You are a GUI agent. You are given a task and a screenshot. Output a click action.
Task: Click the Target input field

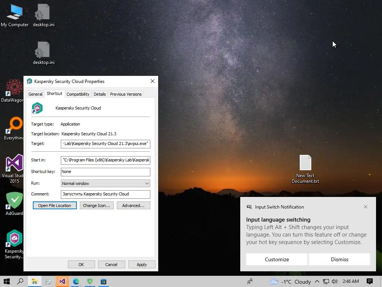tap(106, 144)
